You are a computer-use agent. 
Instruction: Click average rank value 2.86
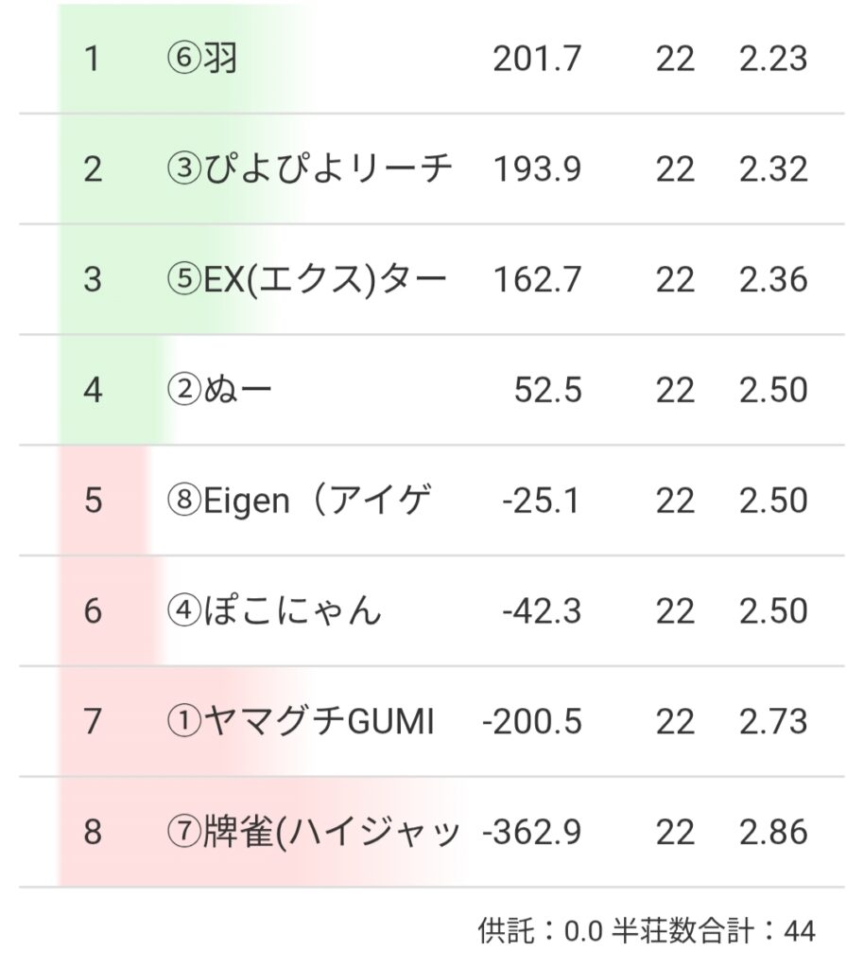pos(773,833)
